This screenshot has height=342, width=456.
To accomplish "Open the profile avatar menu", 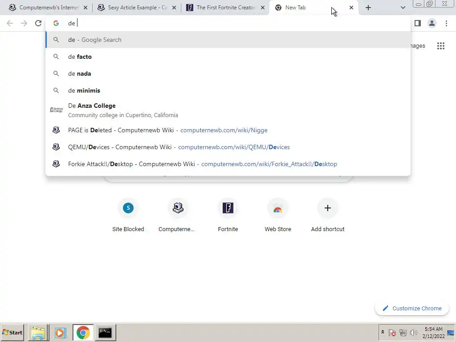I will [432, 23].
